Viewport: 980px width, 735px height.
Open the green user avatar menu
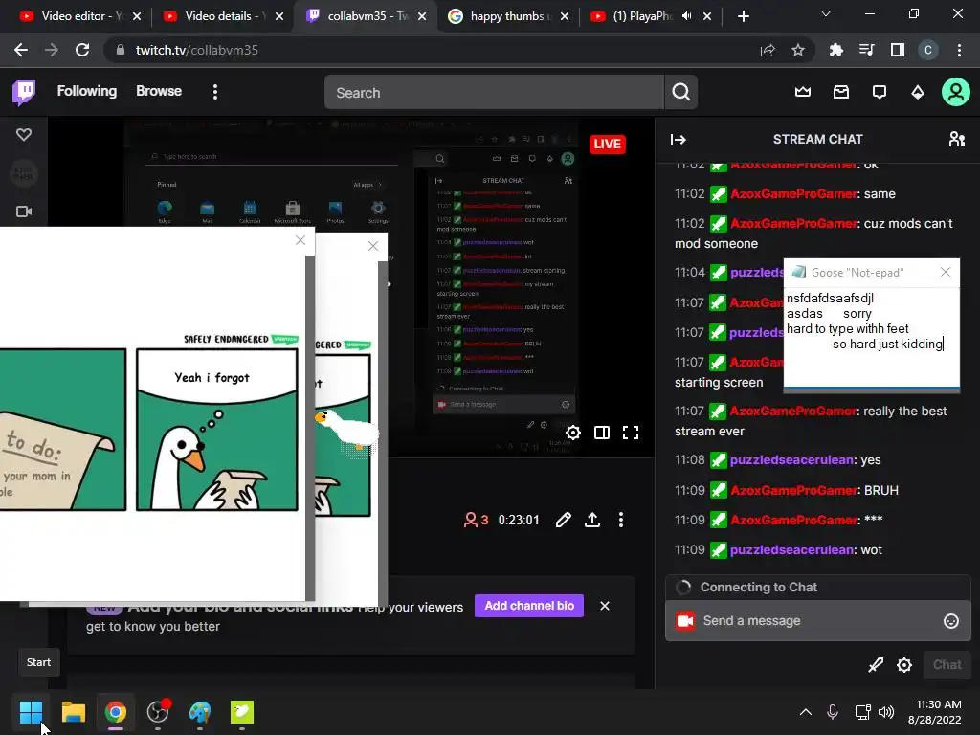(x=956, y=93)
